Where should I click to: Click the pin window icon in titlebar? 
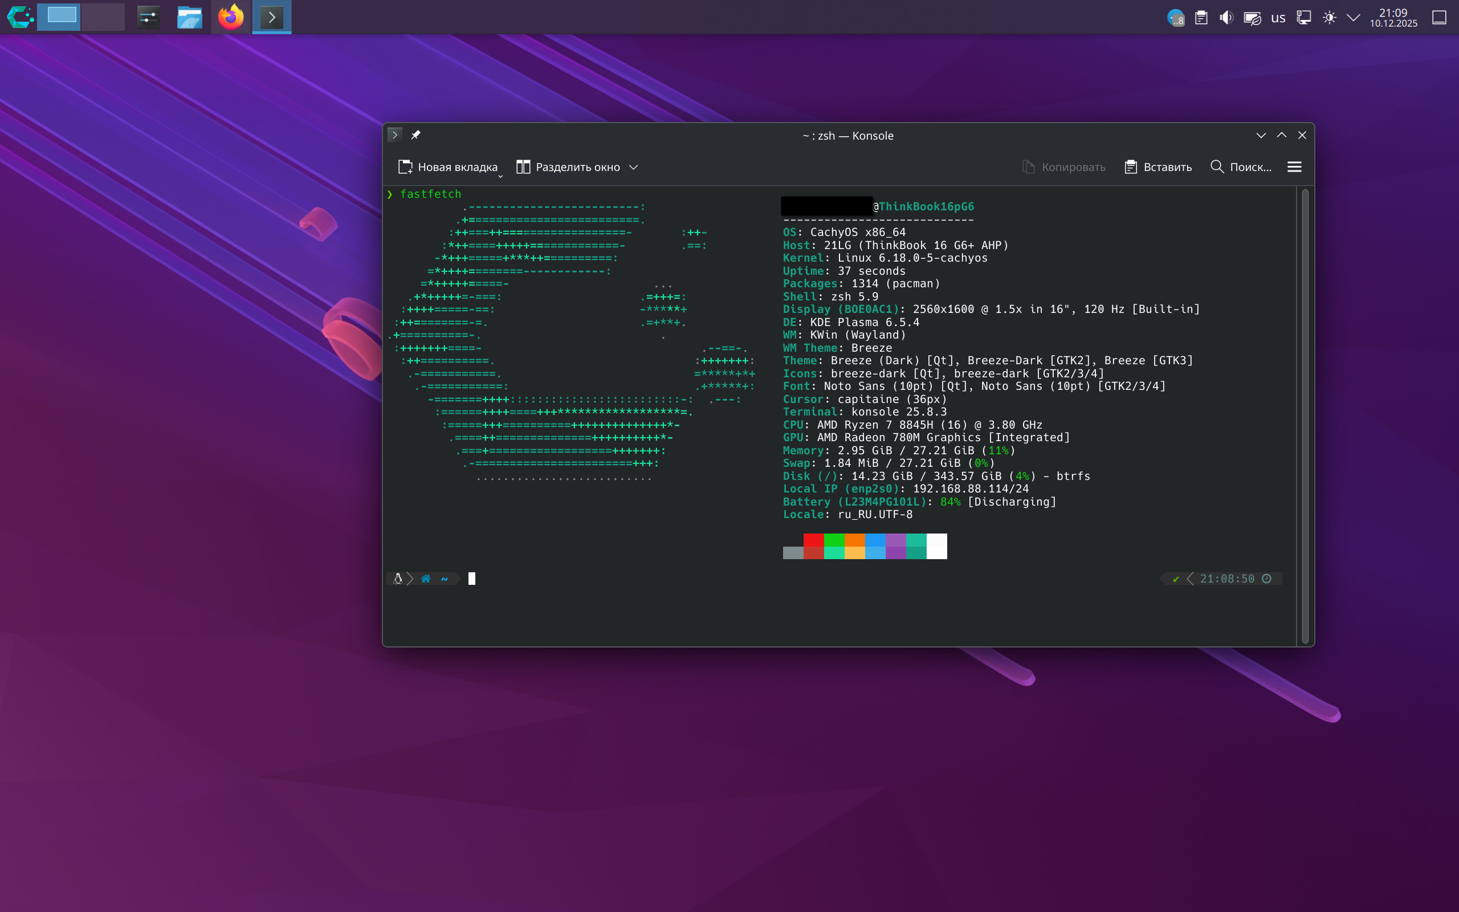pyautogui.click(x=415, y=135)
